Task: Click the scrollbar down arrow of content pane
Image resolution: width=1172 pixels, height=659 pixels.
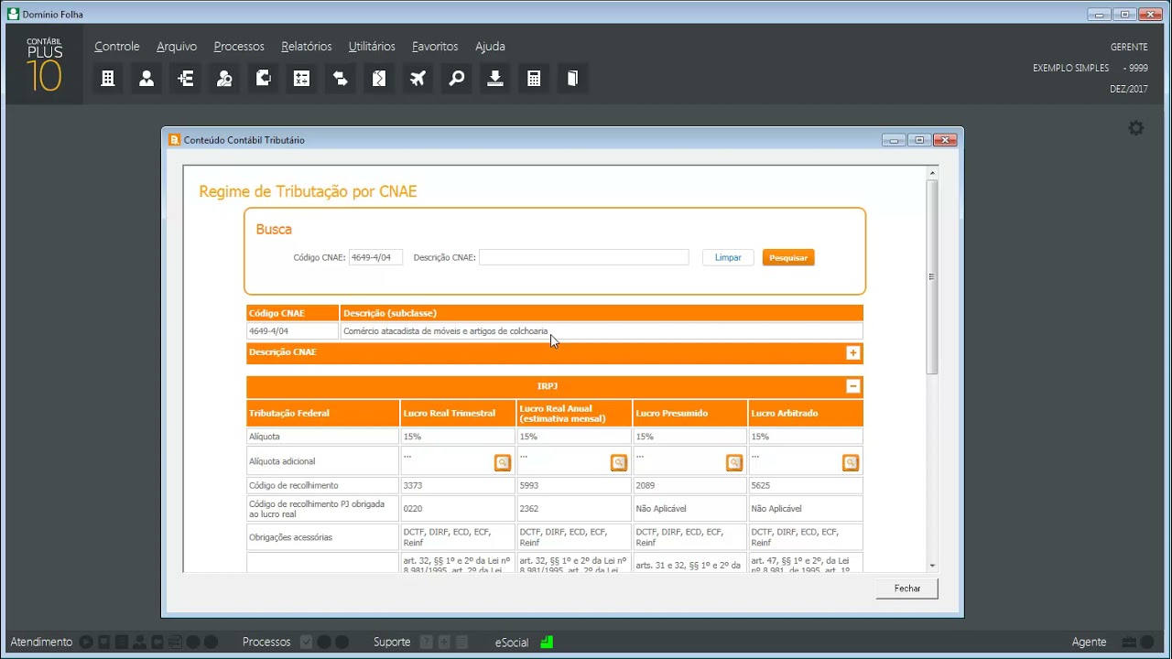Action: 932,566
